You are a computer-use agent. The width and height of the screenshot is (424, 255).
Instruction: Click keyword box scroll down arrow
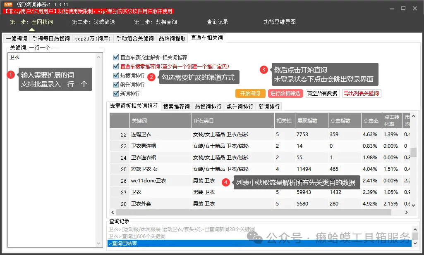[x=99, y=243]
